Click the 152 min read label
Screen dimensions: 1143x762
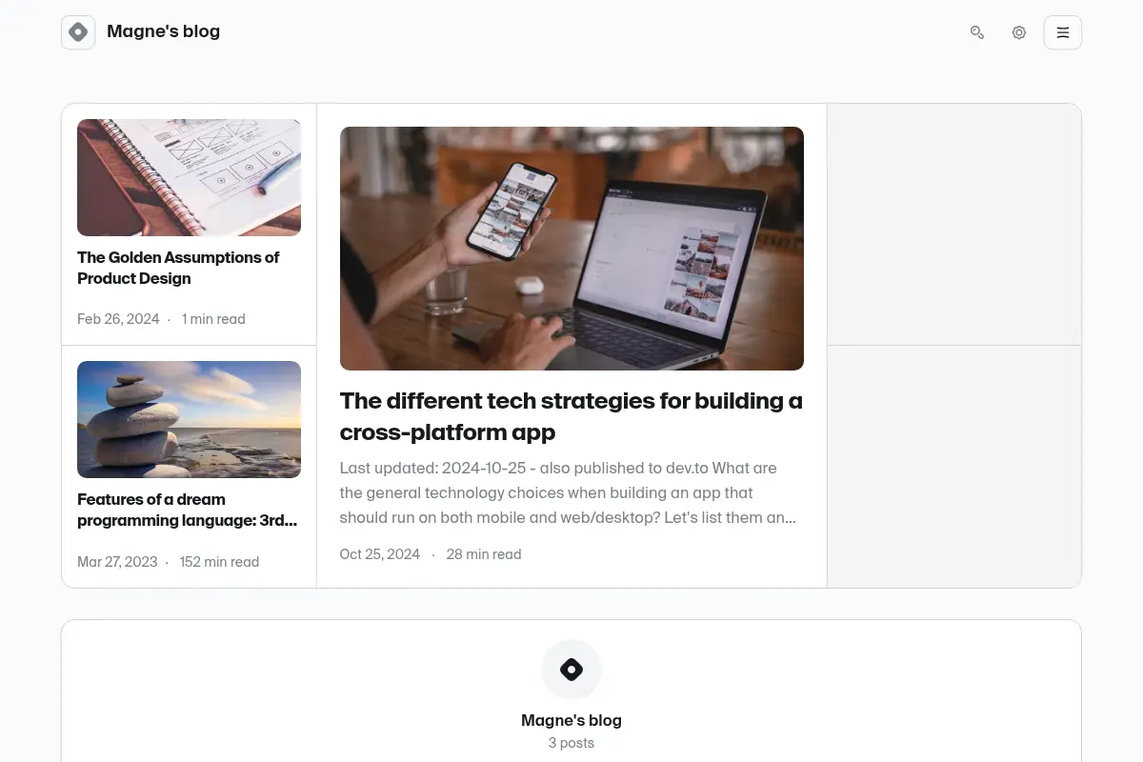pos(219,562)
